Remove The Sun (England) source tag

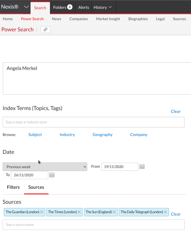(114, 212)
